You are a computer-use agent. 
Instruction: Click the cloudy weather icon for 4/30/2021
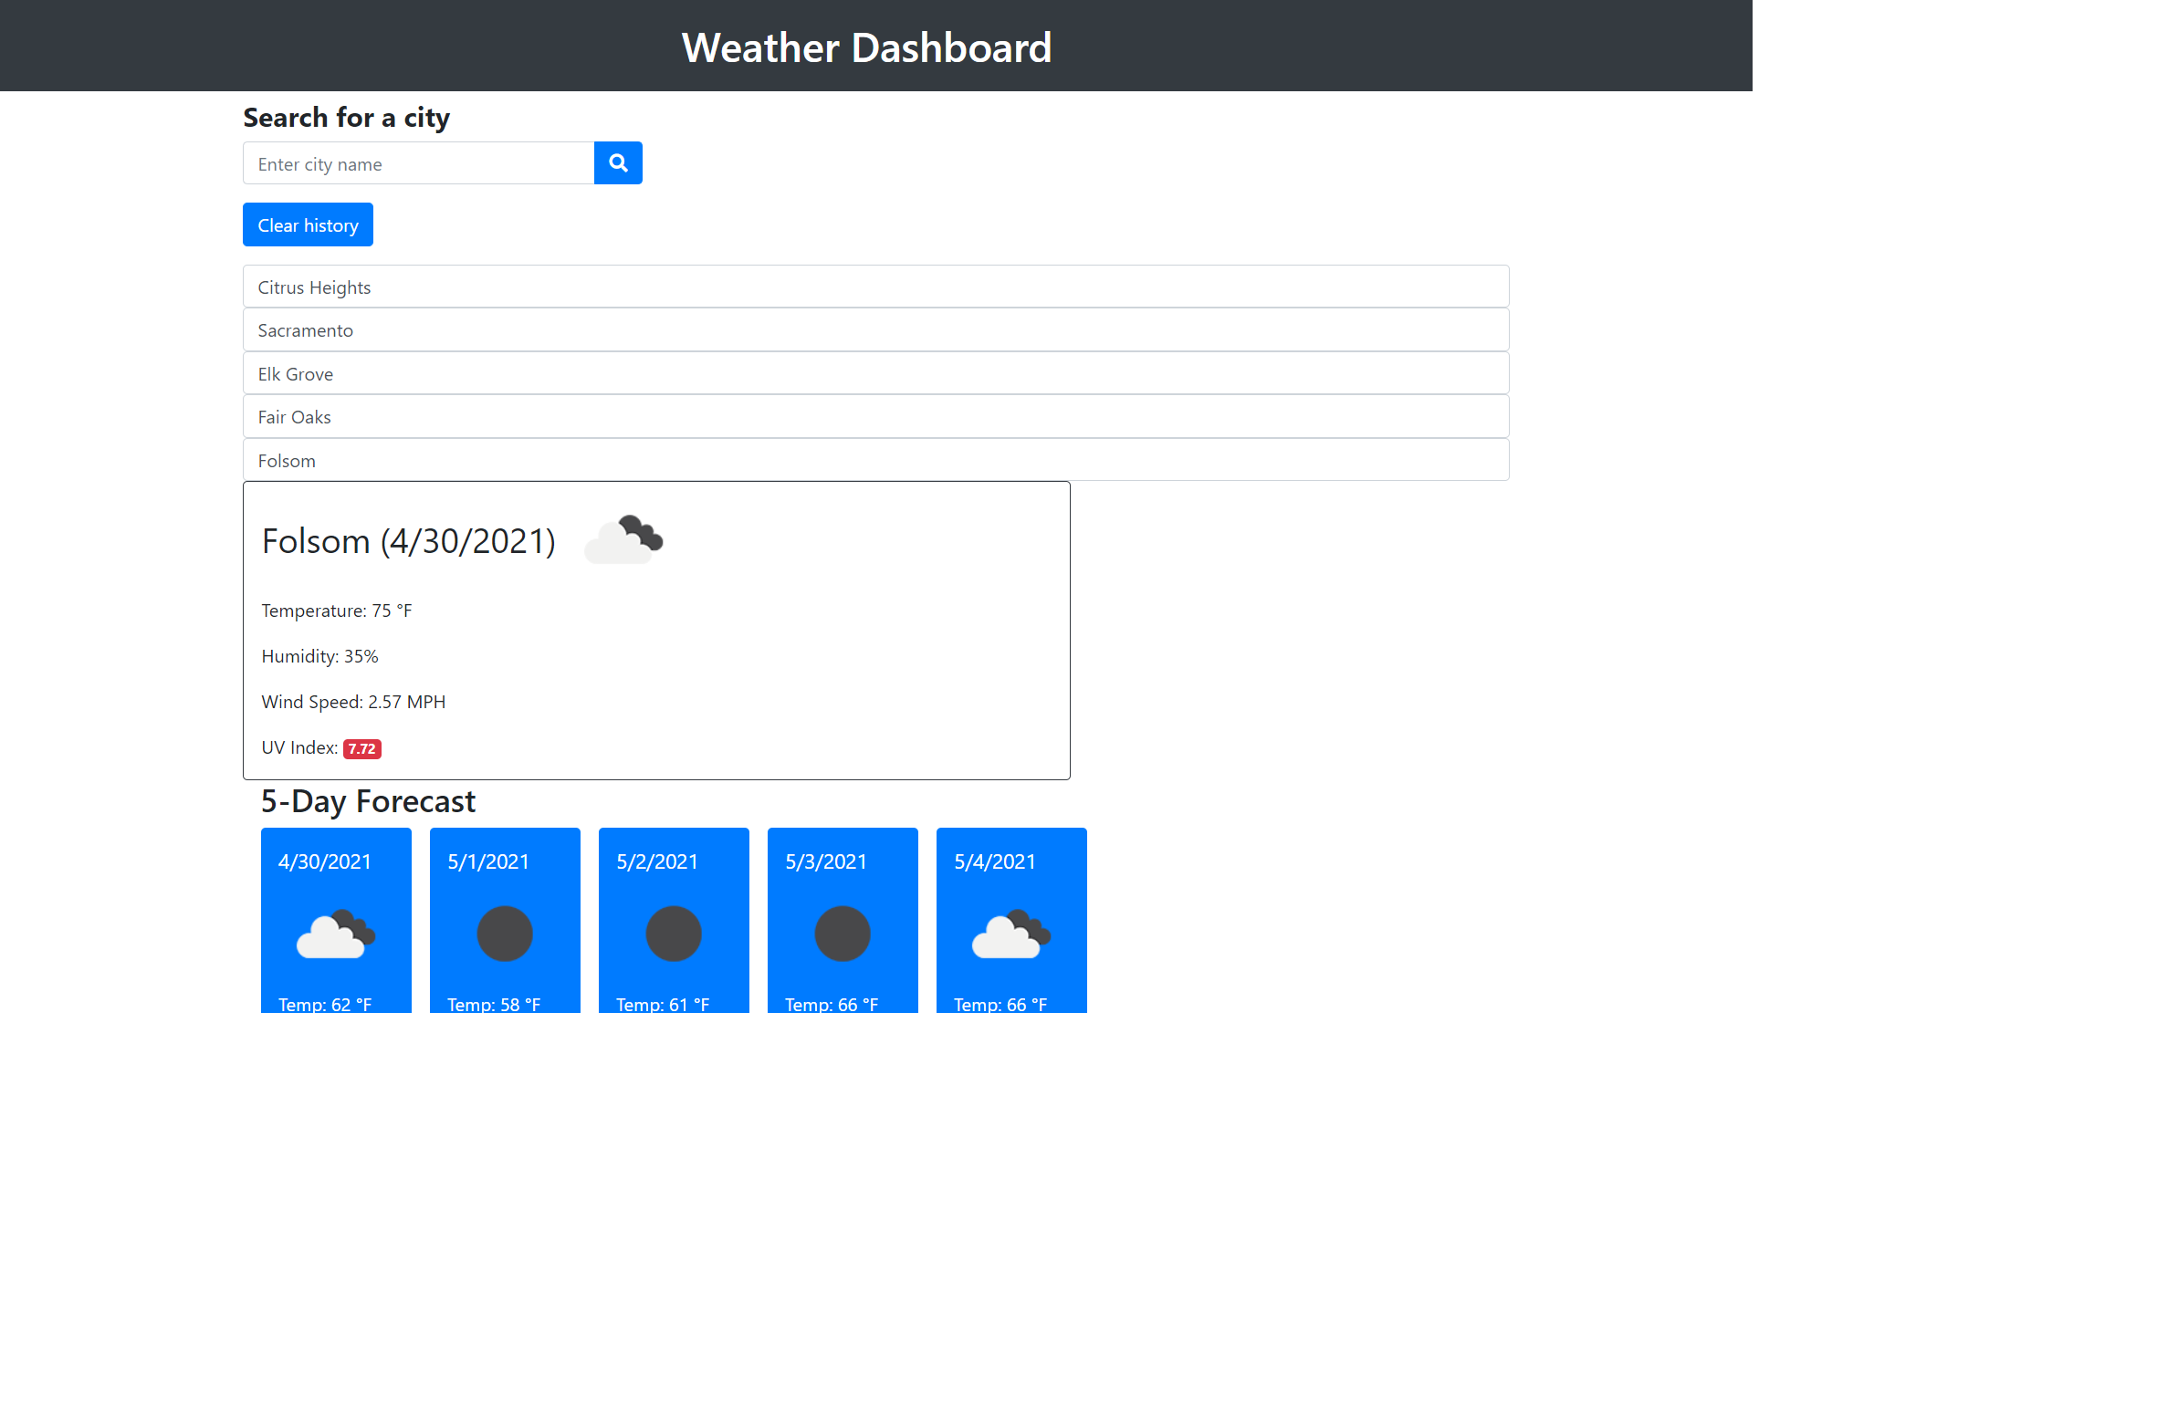(x=336, y=934)
